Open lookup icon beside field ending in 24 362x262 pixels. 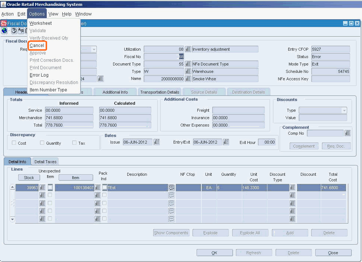click(101, 78)
